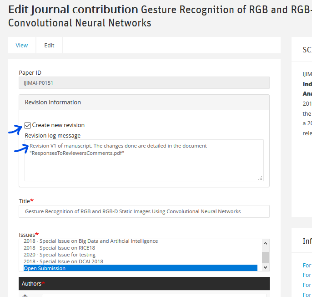Open the View tab
The height and width of the screenshot is (297, 312).
pos(22,45)
